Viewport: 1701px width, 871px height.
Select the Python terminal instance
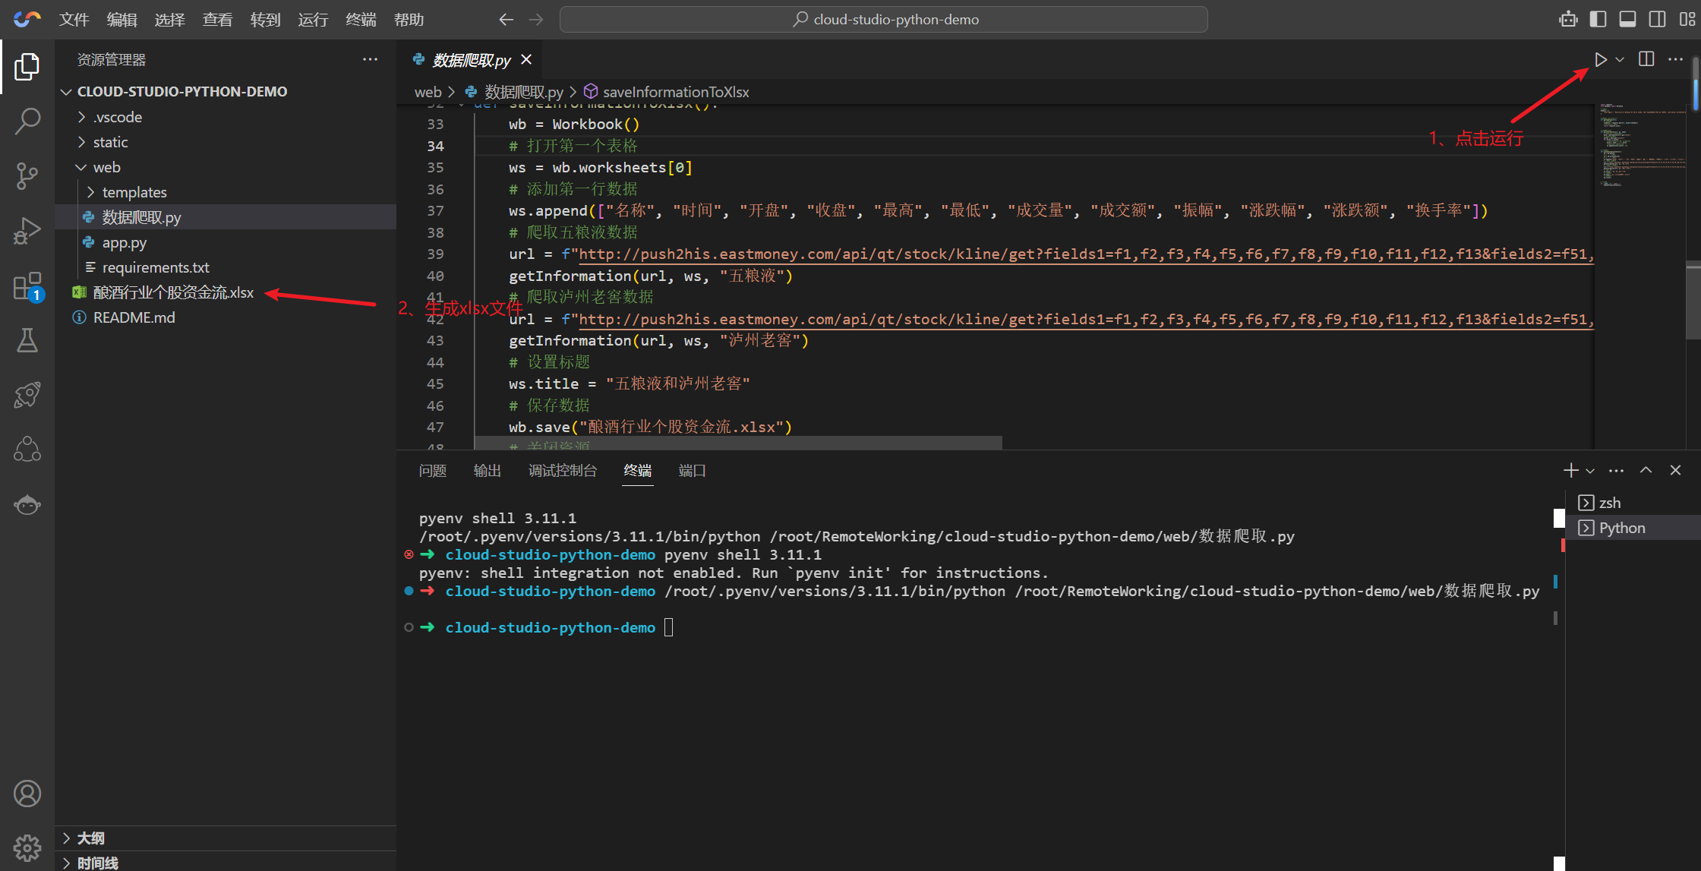(x=1633, y=528)
